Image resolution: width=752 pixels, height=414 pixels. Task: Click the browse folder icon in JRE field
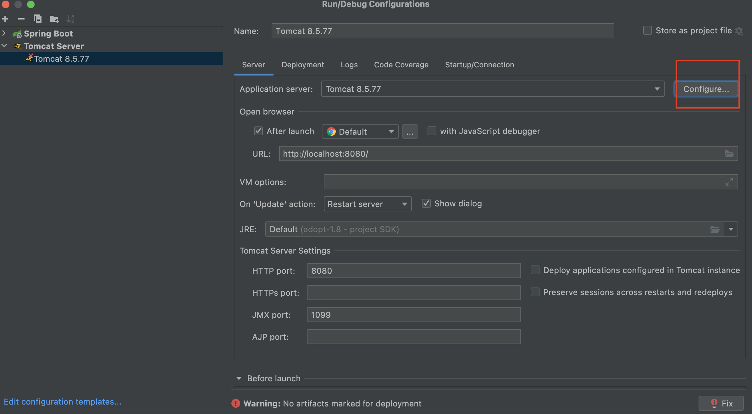pyautogui.click(x=715, y=229)
